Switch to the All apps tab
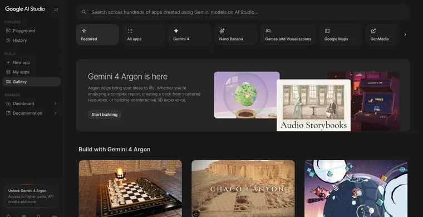This screenshot has width=423, height=217. (144, 34)
